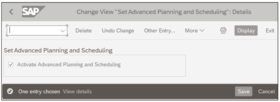
Task: Choose Delete in the toolbar
Action: pos(84,31)
